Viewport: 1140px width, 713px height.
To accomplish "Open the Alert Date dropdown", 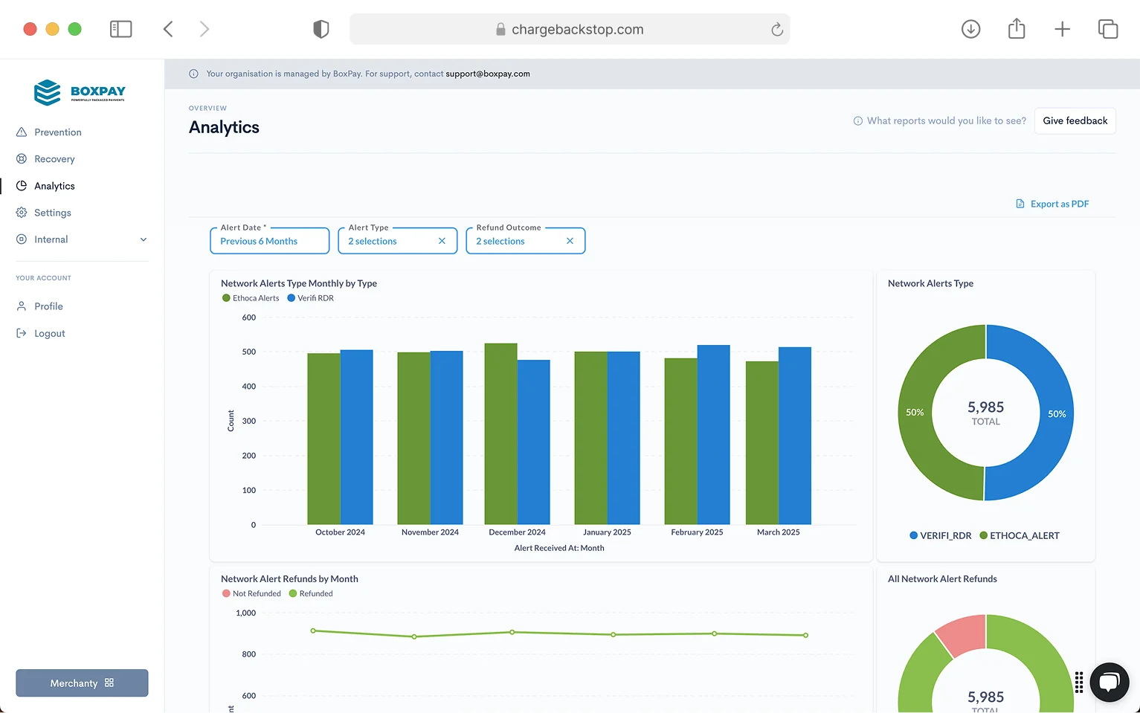I will (270, 241).
